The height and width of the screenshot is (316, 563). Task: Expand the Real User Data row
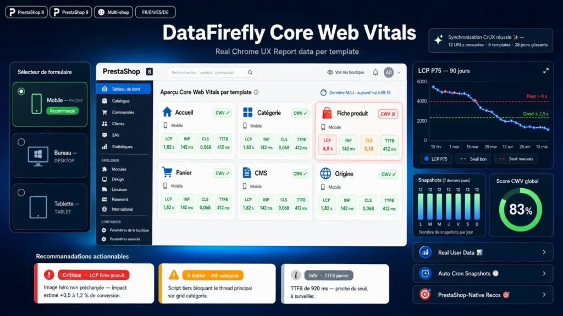coord(483,252)
